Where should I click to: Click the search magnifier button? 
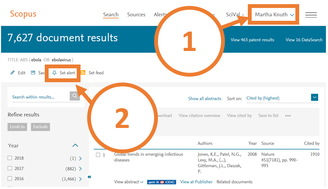tap(74, 96)
